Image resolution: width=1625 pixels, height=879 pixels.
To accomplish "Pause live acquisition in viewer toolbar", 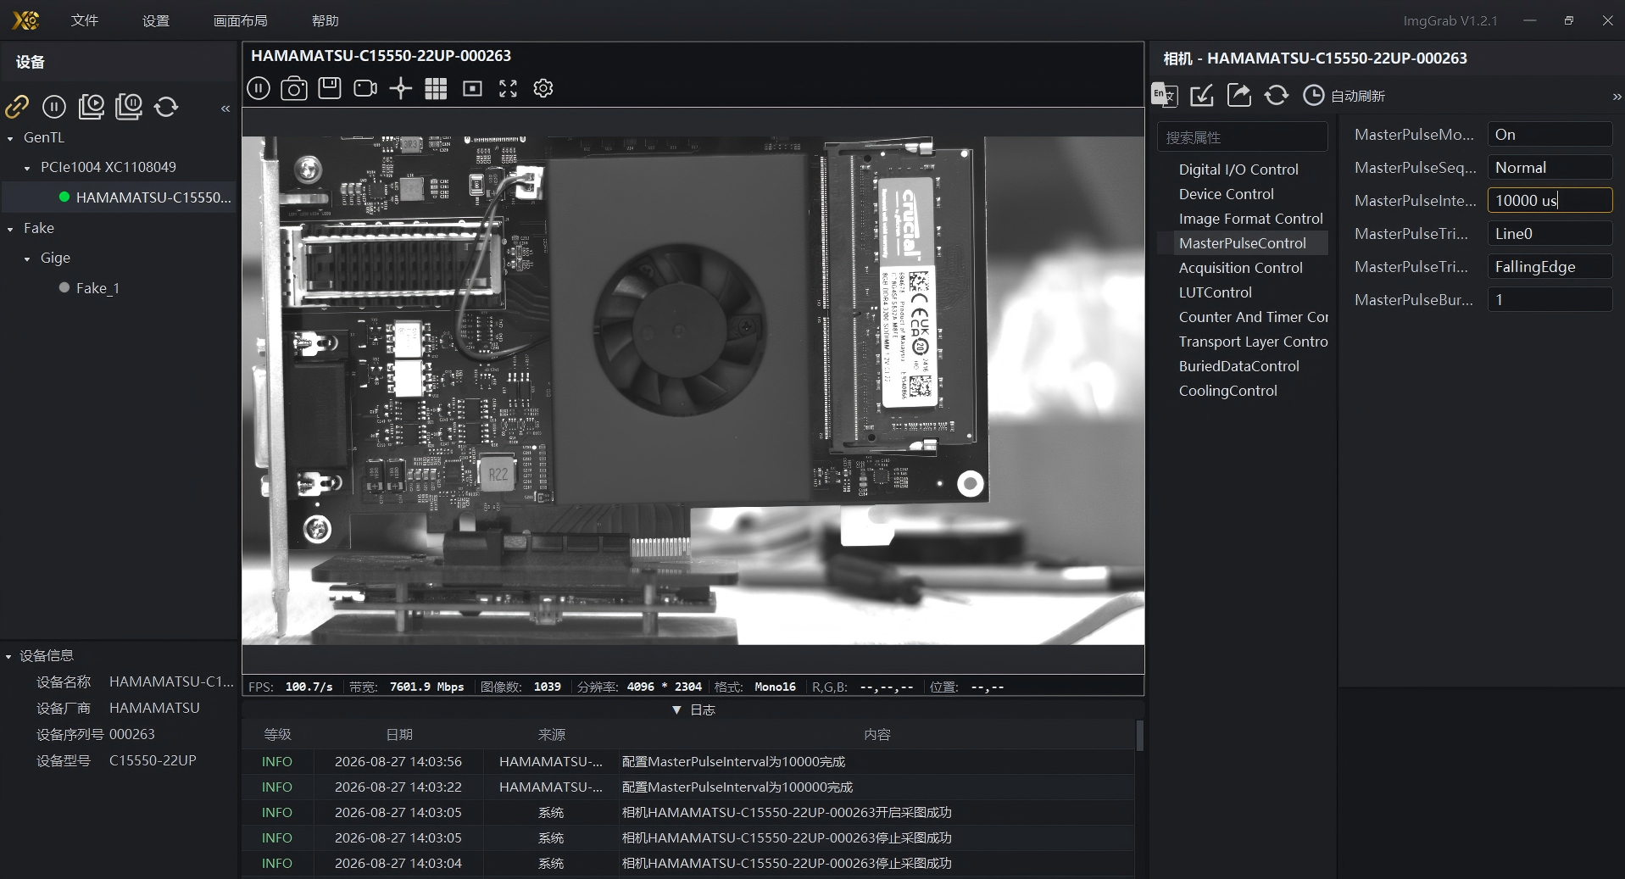I will 259,88.
